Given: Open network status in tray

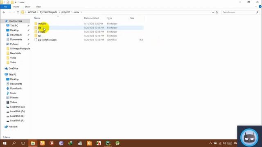Looking at the screenshot, I should pyautogui.click(x=220, y=143).
